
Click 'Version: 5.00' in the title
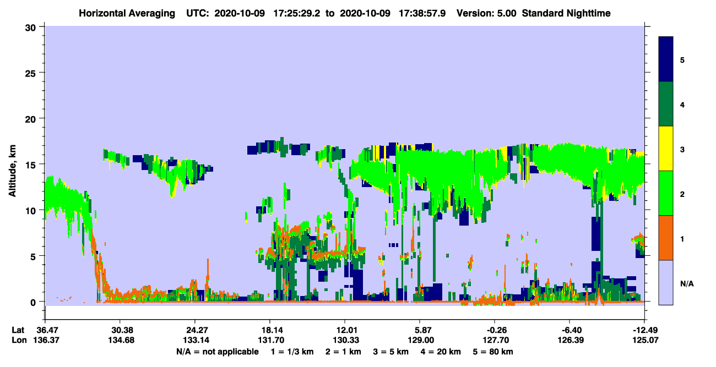tap(486, 13)
